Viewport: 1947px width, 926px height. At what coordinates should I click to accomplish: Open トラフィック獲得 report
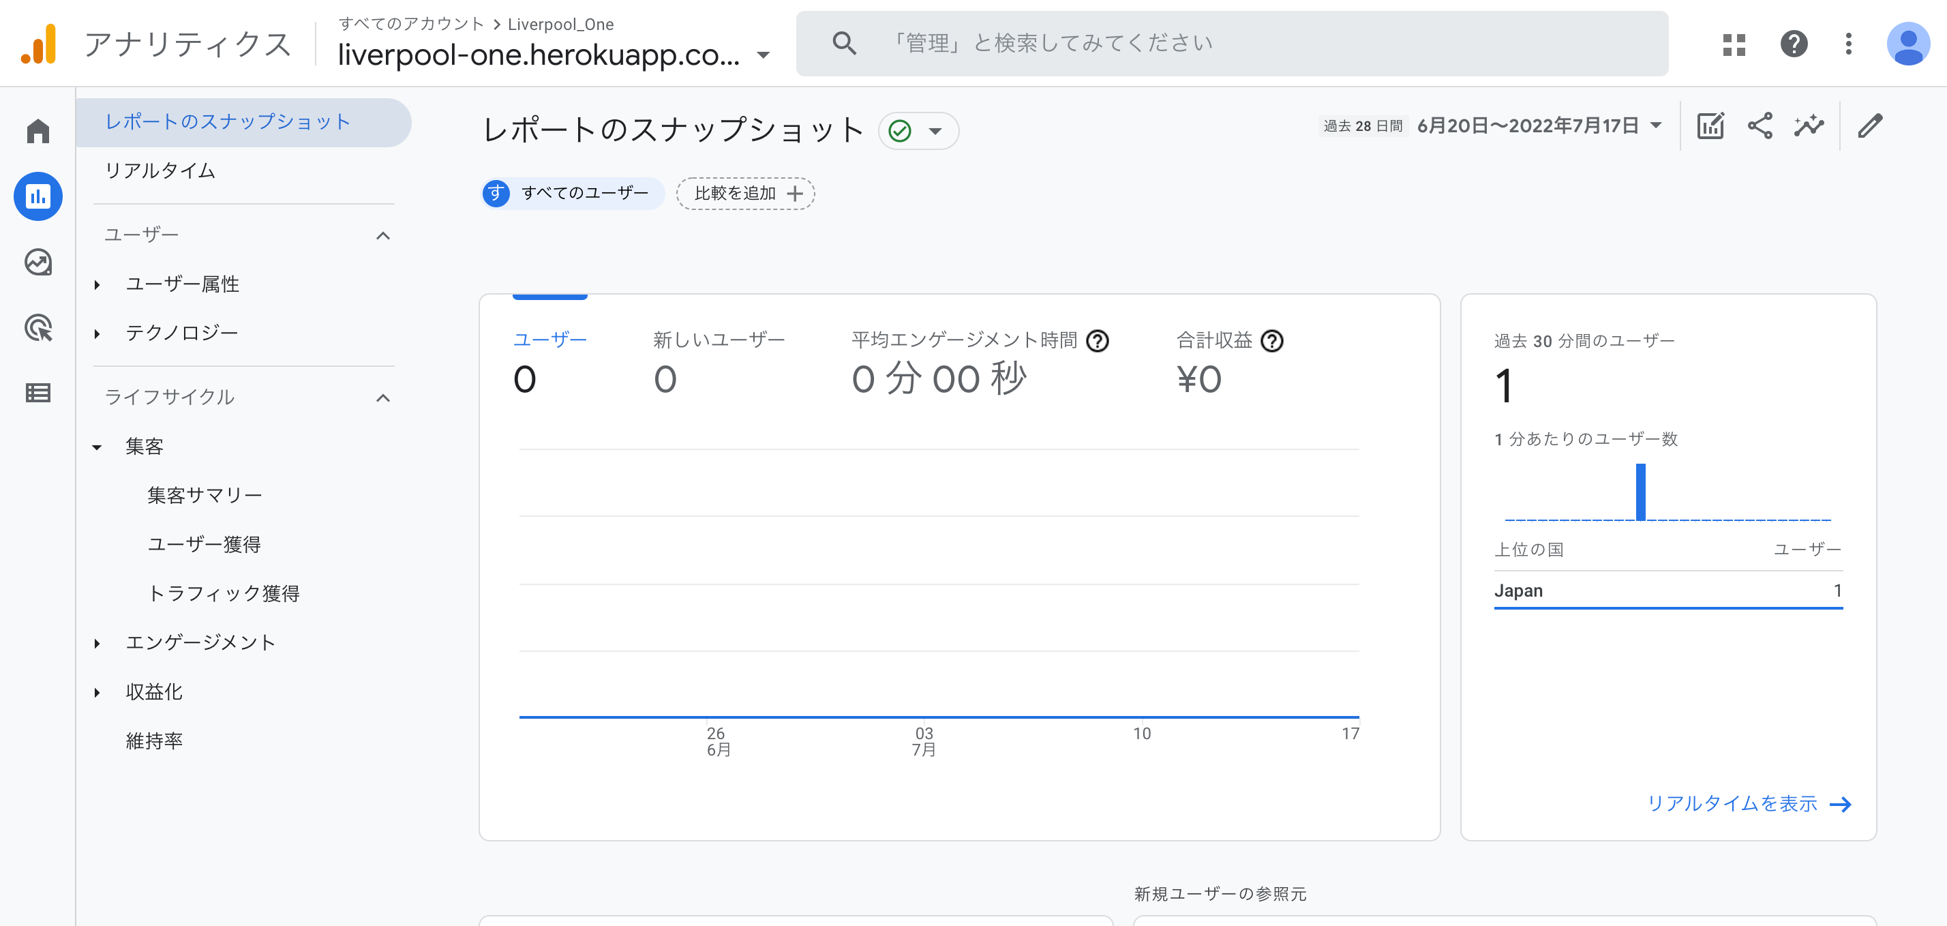click(x=224, y=594)
